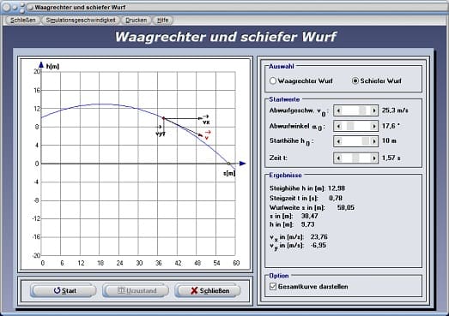The image size is (449, 316).
Task: Click the projectile point on the trajectory
Action: [x=163, y=118]
